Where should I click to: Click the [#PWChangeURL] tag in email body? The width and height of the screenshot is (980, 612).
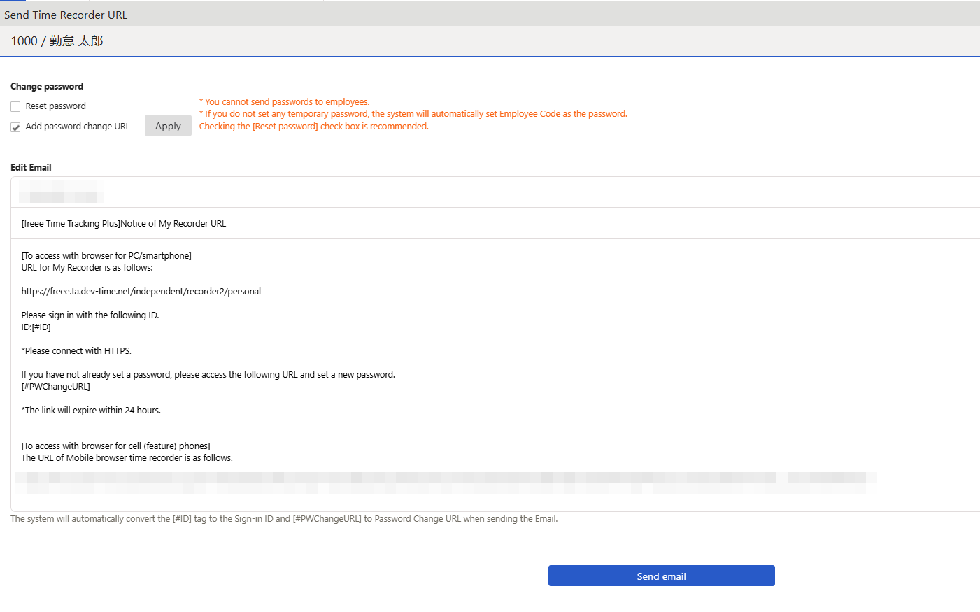[x=56, y=387]
